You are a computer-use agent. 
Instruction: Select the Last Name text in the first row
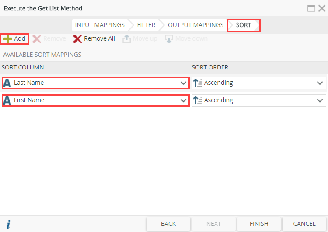click(29, 83)
